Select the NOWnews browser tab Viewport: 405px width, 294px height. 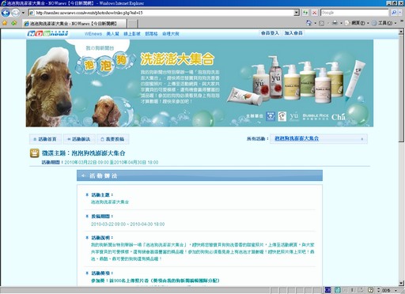[x=74, y=24]
